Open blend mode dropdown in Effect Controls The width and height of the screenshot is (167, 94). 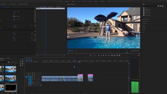click(19, 27)
